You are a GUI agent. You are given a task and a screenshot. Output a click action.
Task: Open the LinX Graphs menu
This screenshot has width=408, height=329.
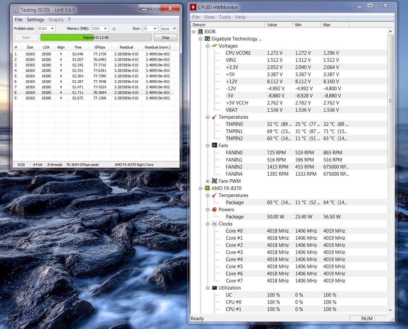click(56, 20)
